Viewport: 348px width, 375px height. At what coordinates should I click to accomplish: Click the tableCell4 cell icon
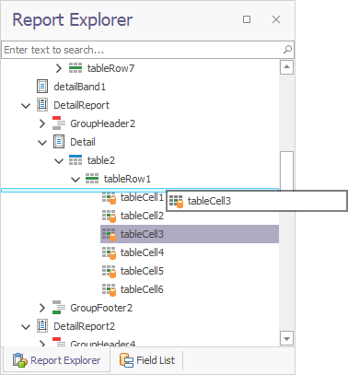[x=109, y=253]
